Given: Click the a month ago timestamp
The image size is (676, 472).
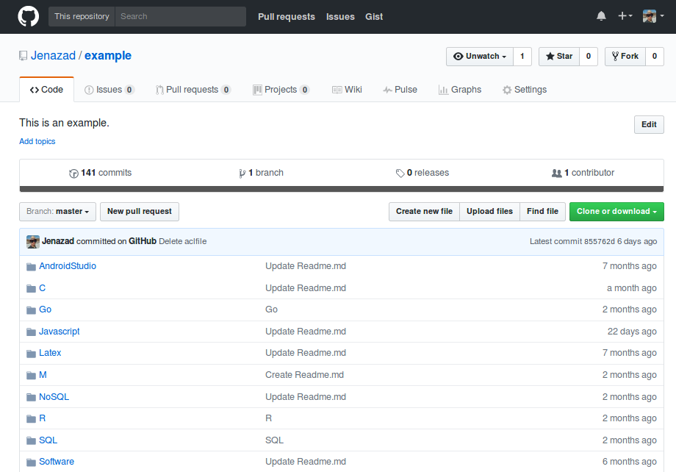Looking at the screenshot, I should tap(632, 288).
